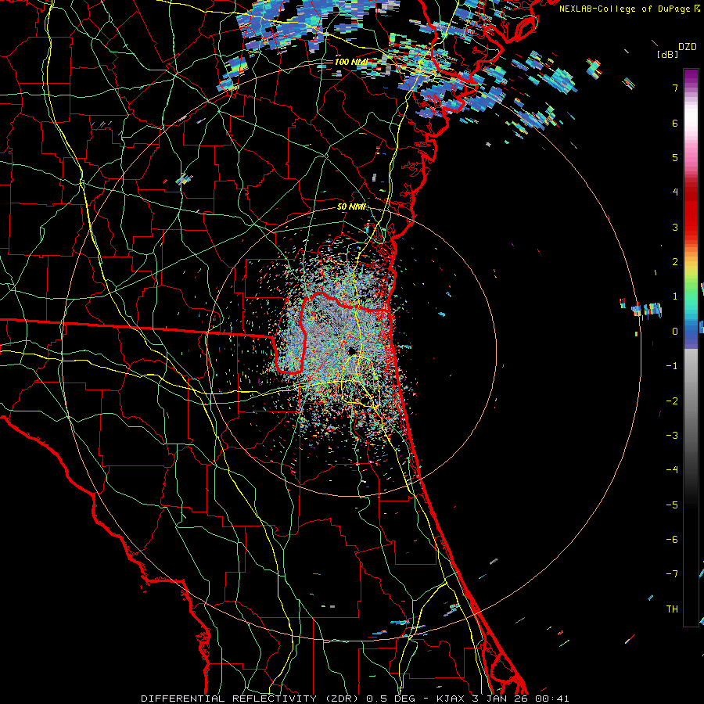
Task: Click the "6" value on the scale
Action: (675, 123)
